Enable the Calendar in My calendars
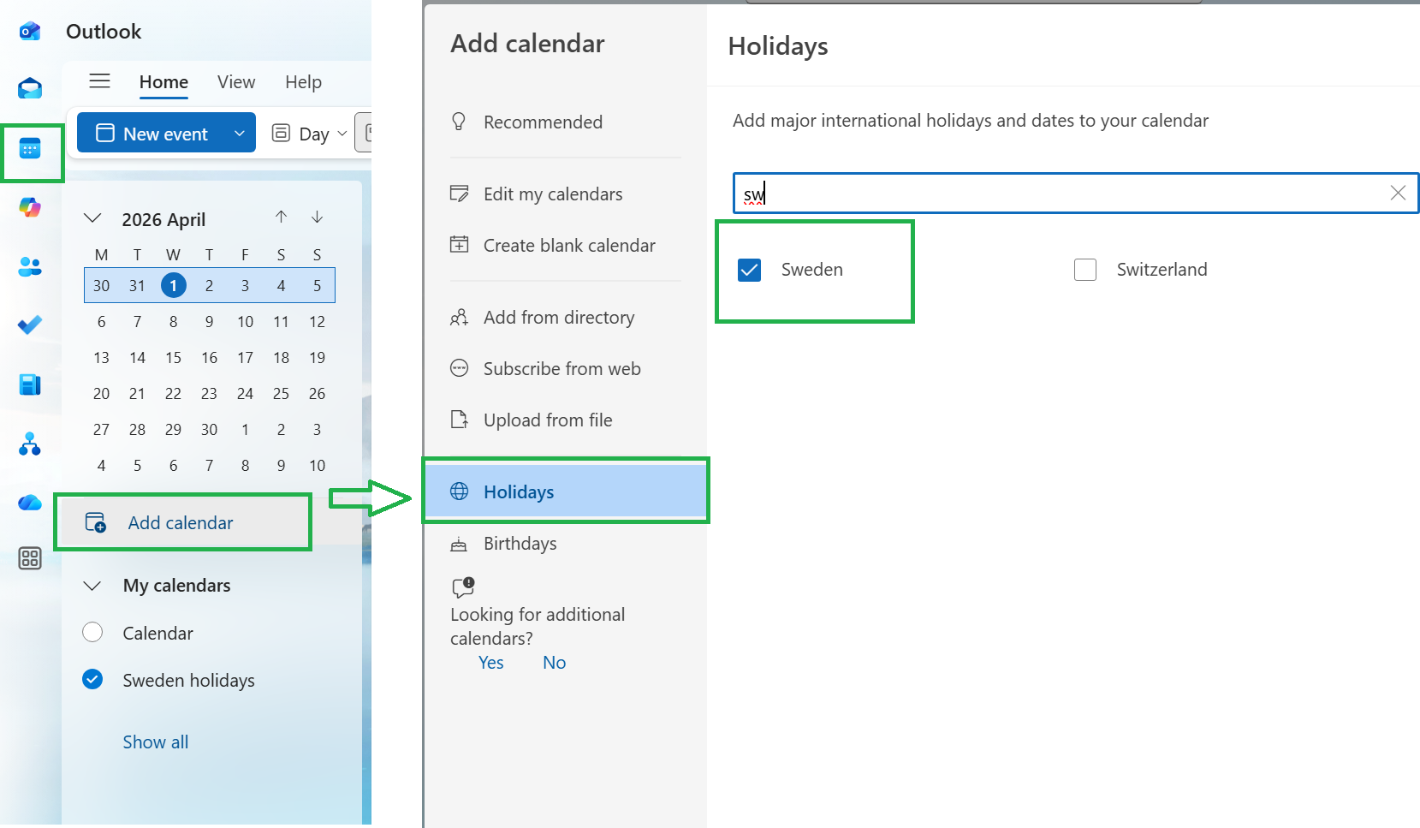This screenshot has width=1420, height=828. click(92, 632)
